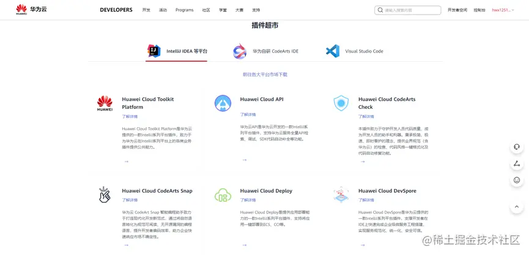Click 了解详情 under CodeArts Snap
The image size is (529, 255).
click(x=130, y=200)
